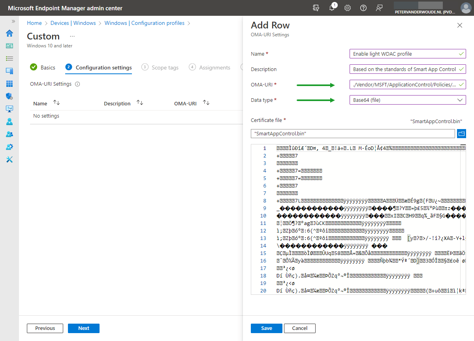The width and height of the screenshot is (474, 341).
Task: Sort the OMA-URI column
Action: [x=205, y=103]
